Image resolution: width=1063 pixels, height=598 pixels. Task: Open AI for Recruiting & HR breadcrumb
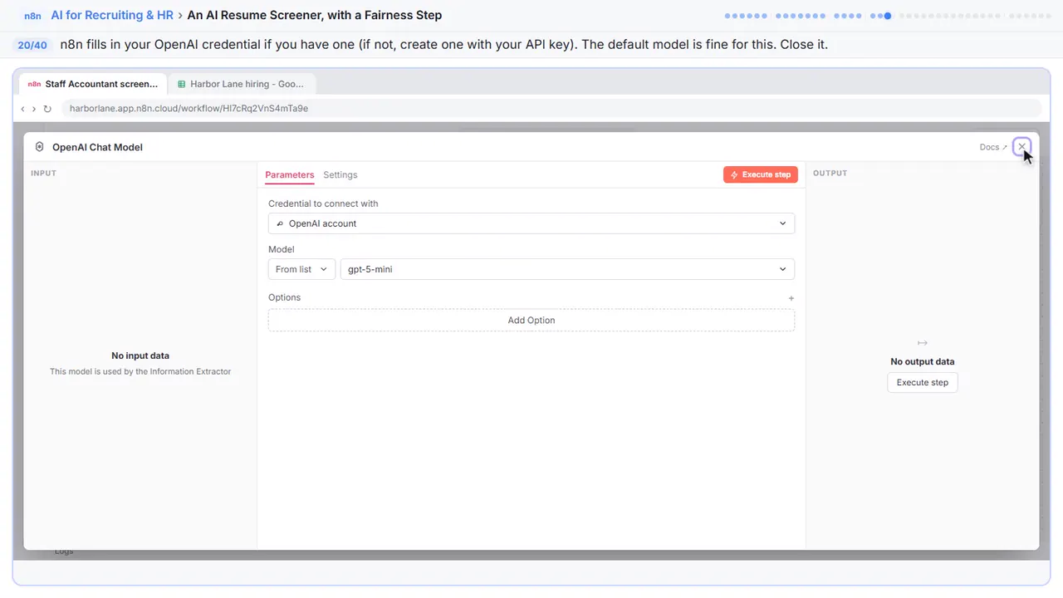[112, 15]
